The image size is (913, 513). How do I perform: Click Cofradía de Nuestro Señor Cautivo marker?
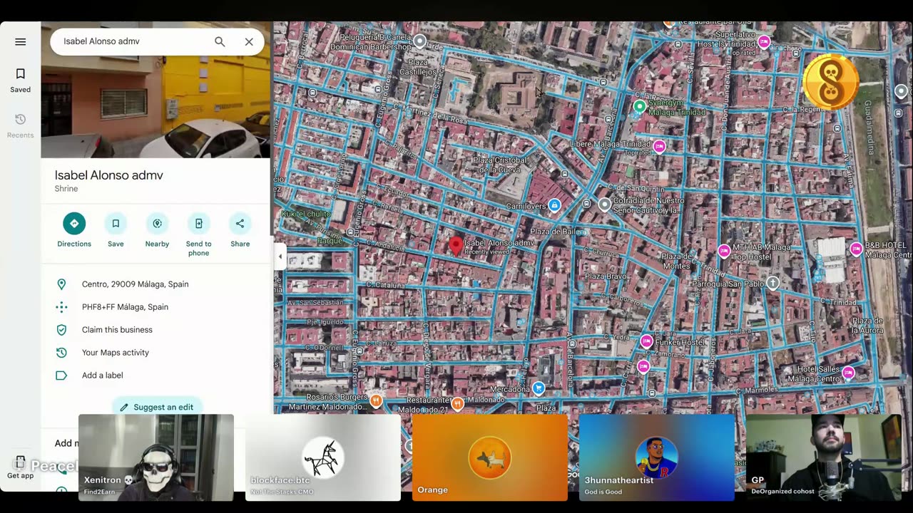click(x=605, y=205)
